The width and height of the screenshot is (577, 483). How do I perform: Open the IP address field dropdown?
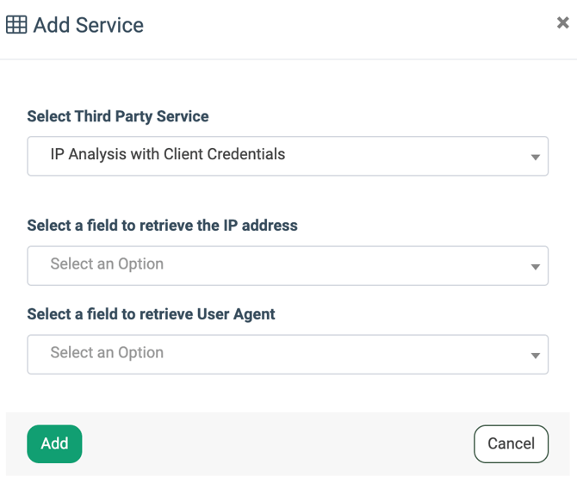pyautogui.click(x=288, y=265)
